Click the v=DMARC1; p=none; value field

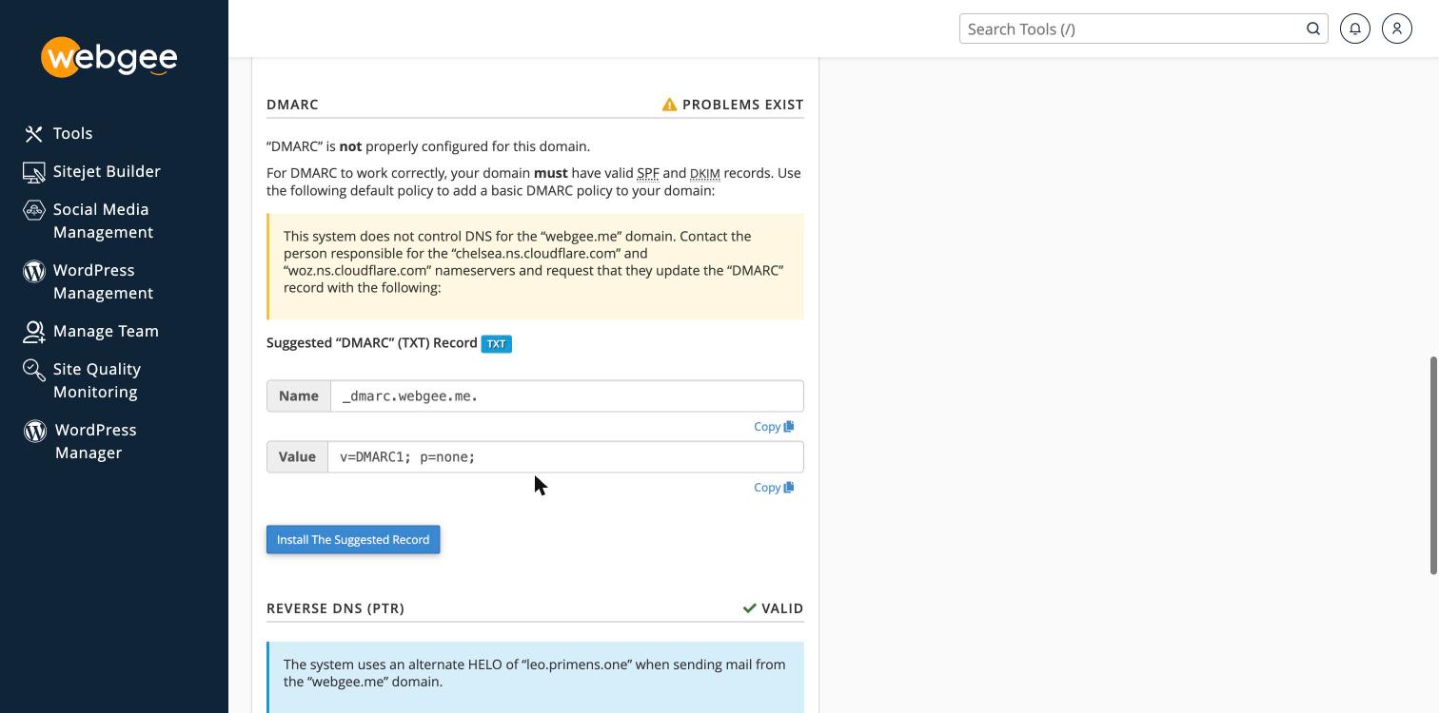click(x=565, y=457)
